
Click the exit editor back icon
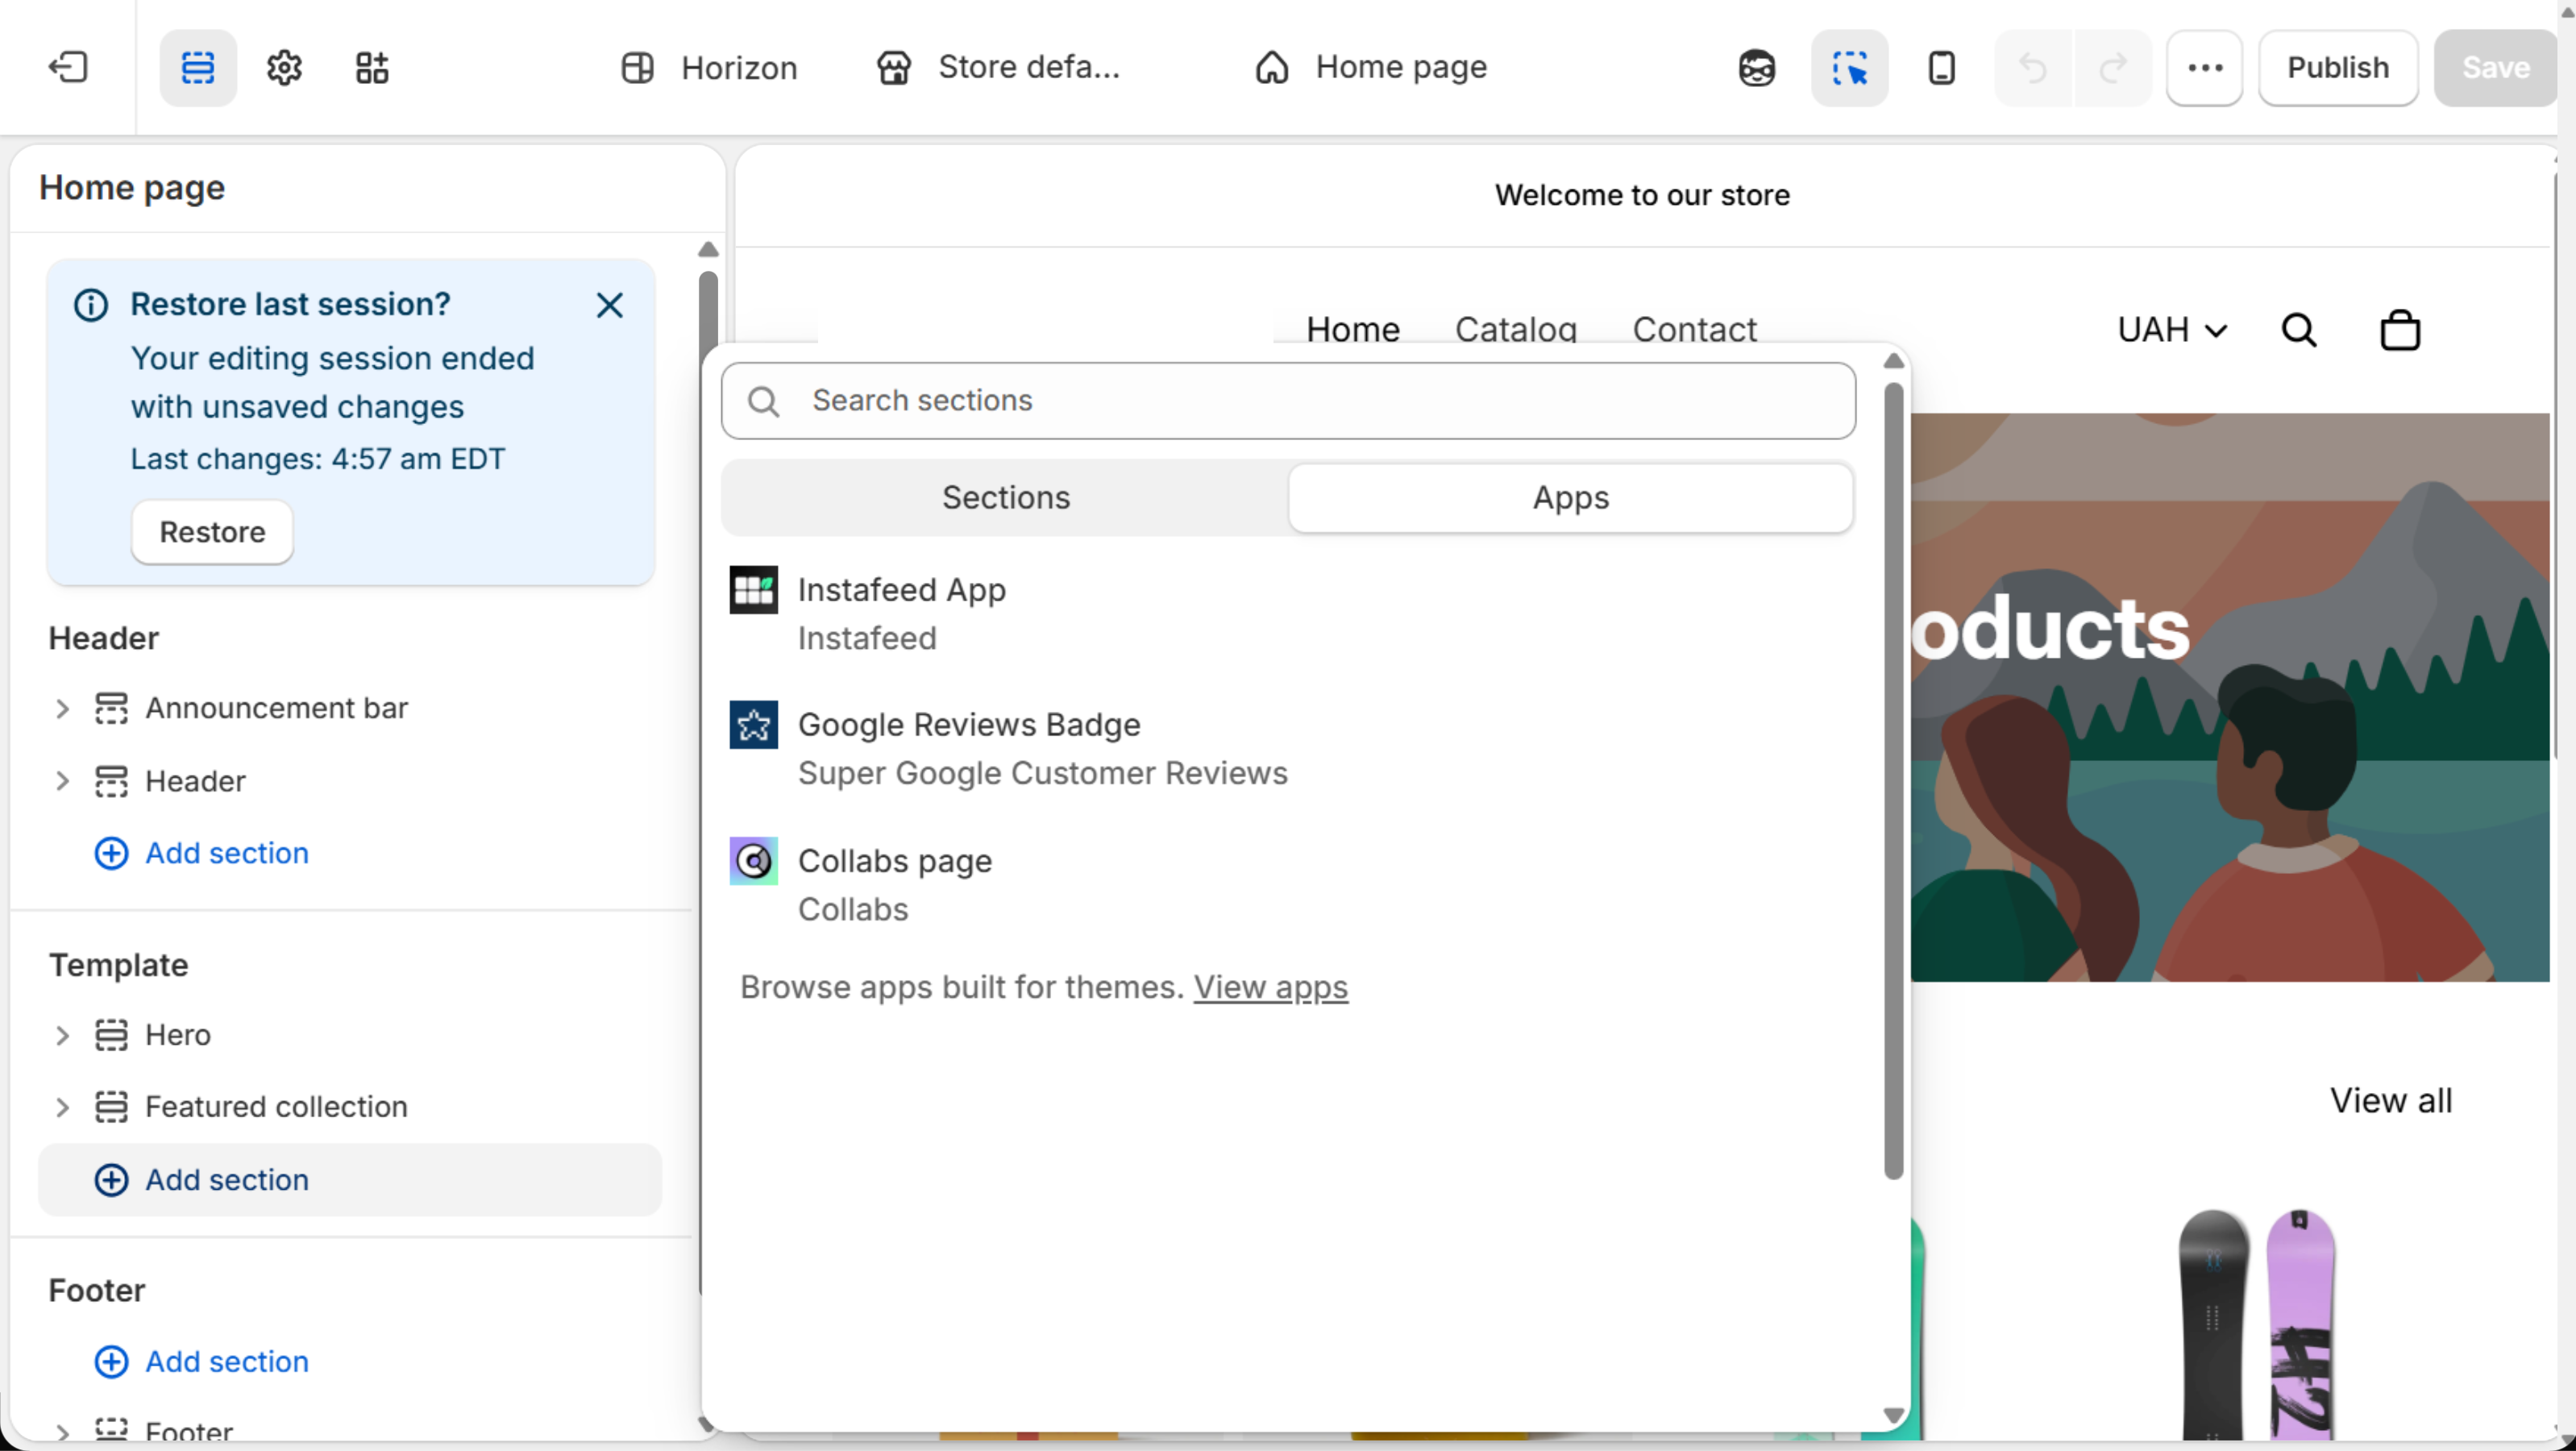[x=68, y=67]
